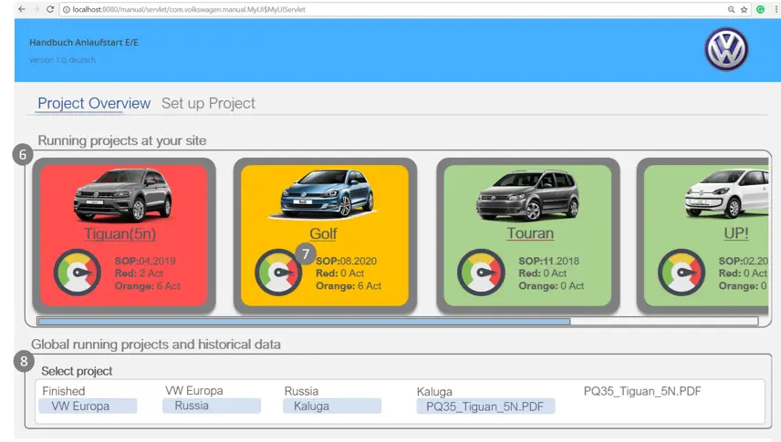Image resolution: width=781 pixels, height=442 pixels.
Task: Click Golf 'Red: 0 Act' text
Action: (339, 273)
